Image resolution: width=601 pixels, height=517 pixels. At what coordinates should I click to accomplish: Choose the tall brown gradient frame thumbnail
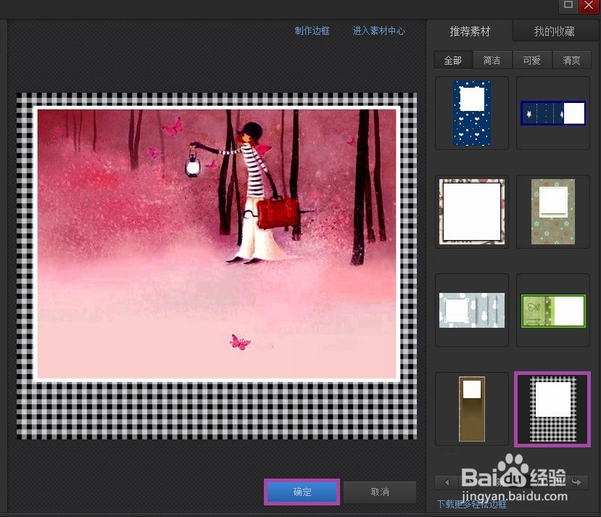(x=472, y=408)
